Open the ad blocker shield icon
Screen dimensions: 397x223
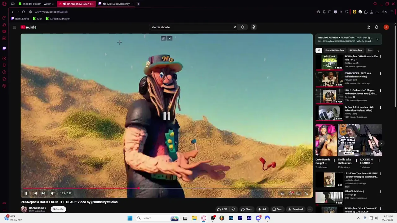[x=335, y=12]
